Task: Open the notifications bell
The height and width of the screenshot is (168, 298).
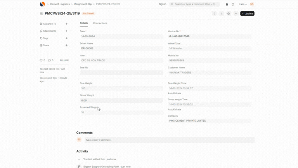Action: click(x=233, y=4)
